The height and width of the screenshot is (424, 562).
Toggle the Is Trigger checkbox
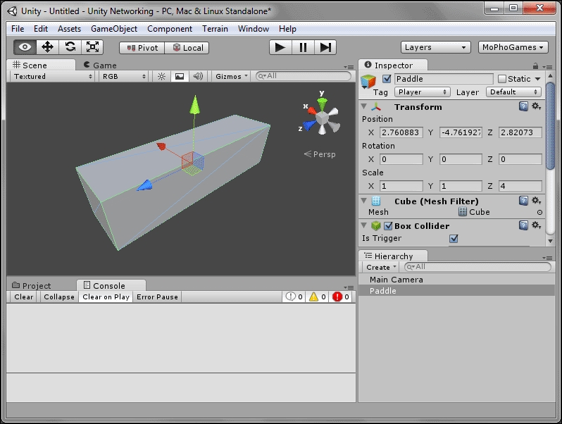point(454,238)
